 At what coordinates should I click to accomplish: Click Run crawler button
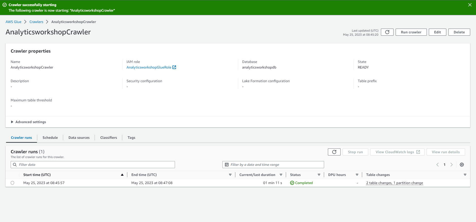pos(411,32)
